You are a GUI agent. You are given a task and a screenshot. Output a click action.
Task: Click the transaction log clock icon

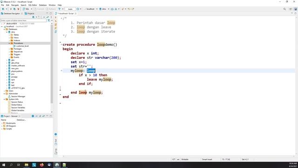pos(78,9)
